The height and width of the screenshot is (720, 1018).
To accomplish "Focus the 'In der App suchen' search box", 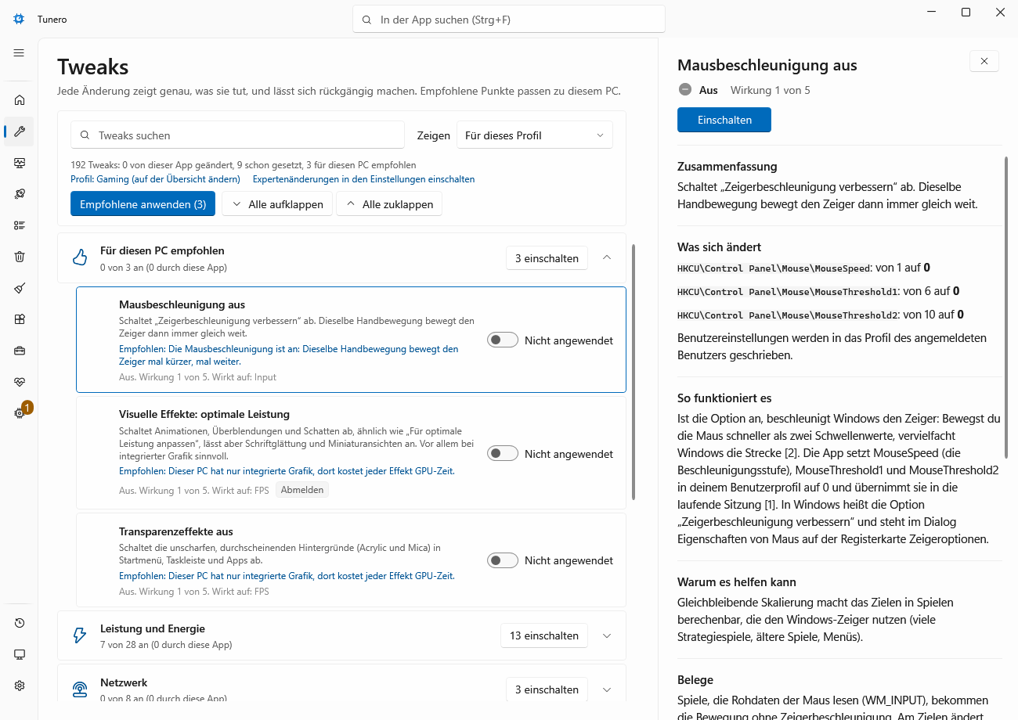I will (509, 20).
